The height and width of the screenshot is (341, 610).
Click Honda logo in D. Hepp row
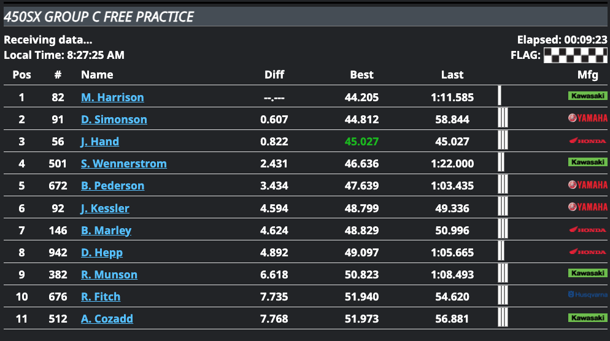[587, 252]
